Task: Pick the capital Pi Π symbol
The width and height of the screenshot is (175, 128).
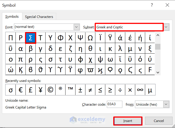Action: [x=11, y=38]
